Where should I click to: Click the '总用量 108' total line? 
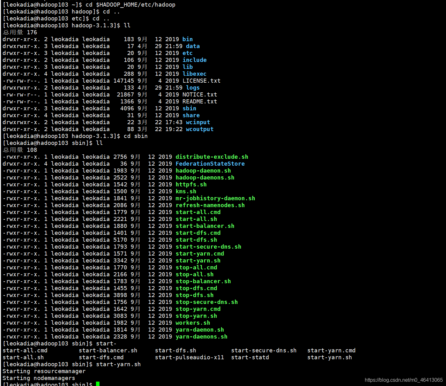pyautogui.click(x=20, y=150)
